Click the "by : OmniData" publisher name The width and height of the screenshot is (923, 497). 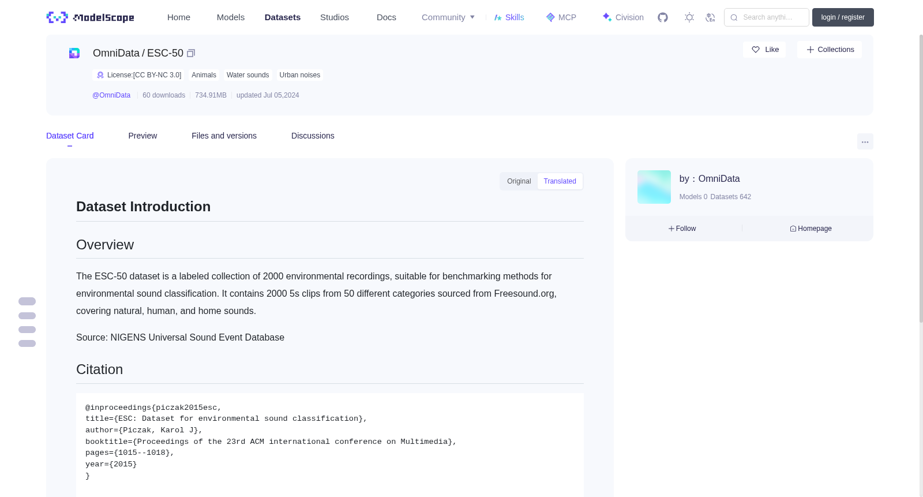coord(710,179)
